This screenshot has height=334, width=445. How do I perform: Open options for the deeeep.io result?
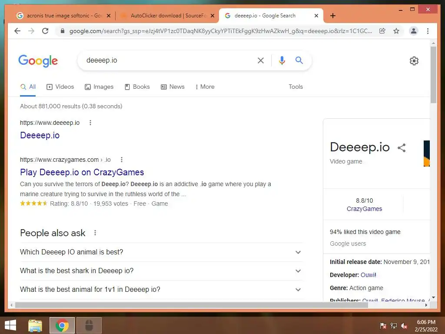coord(90,123)
